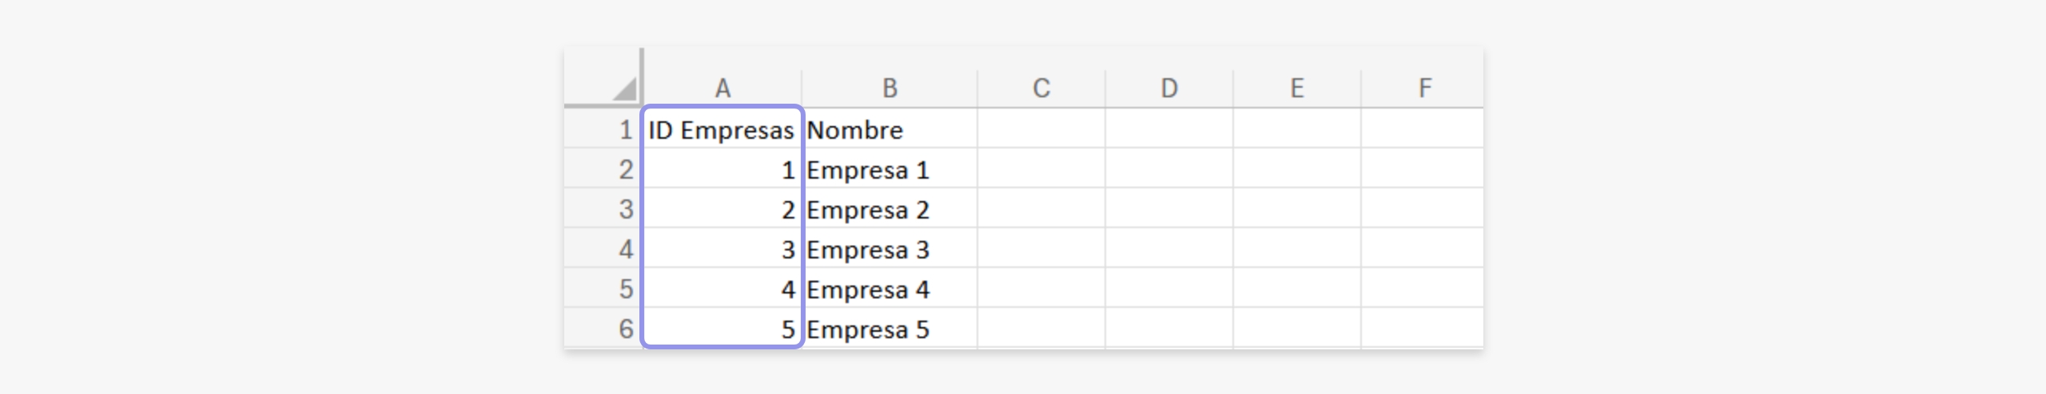Select row 2 header

(x=603, y=168)
